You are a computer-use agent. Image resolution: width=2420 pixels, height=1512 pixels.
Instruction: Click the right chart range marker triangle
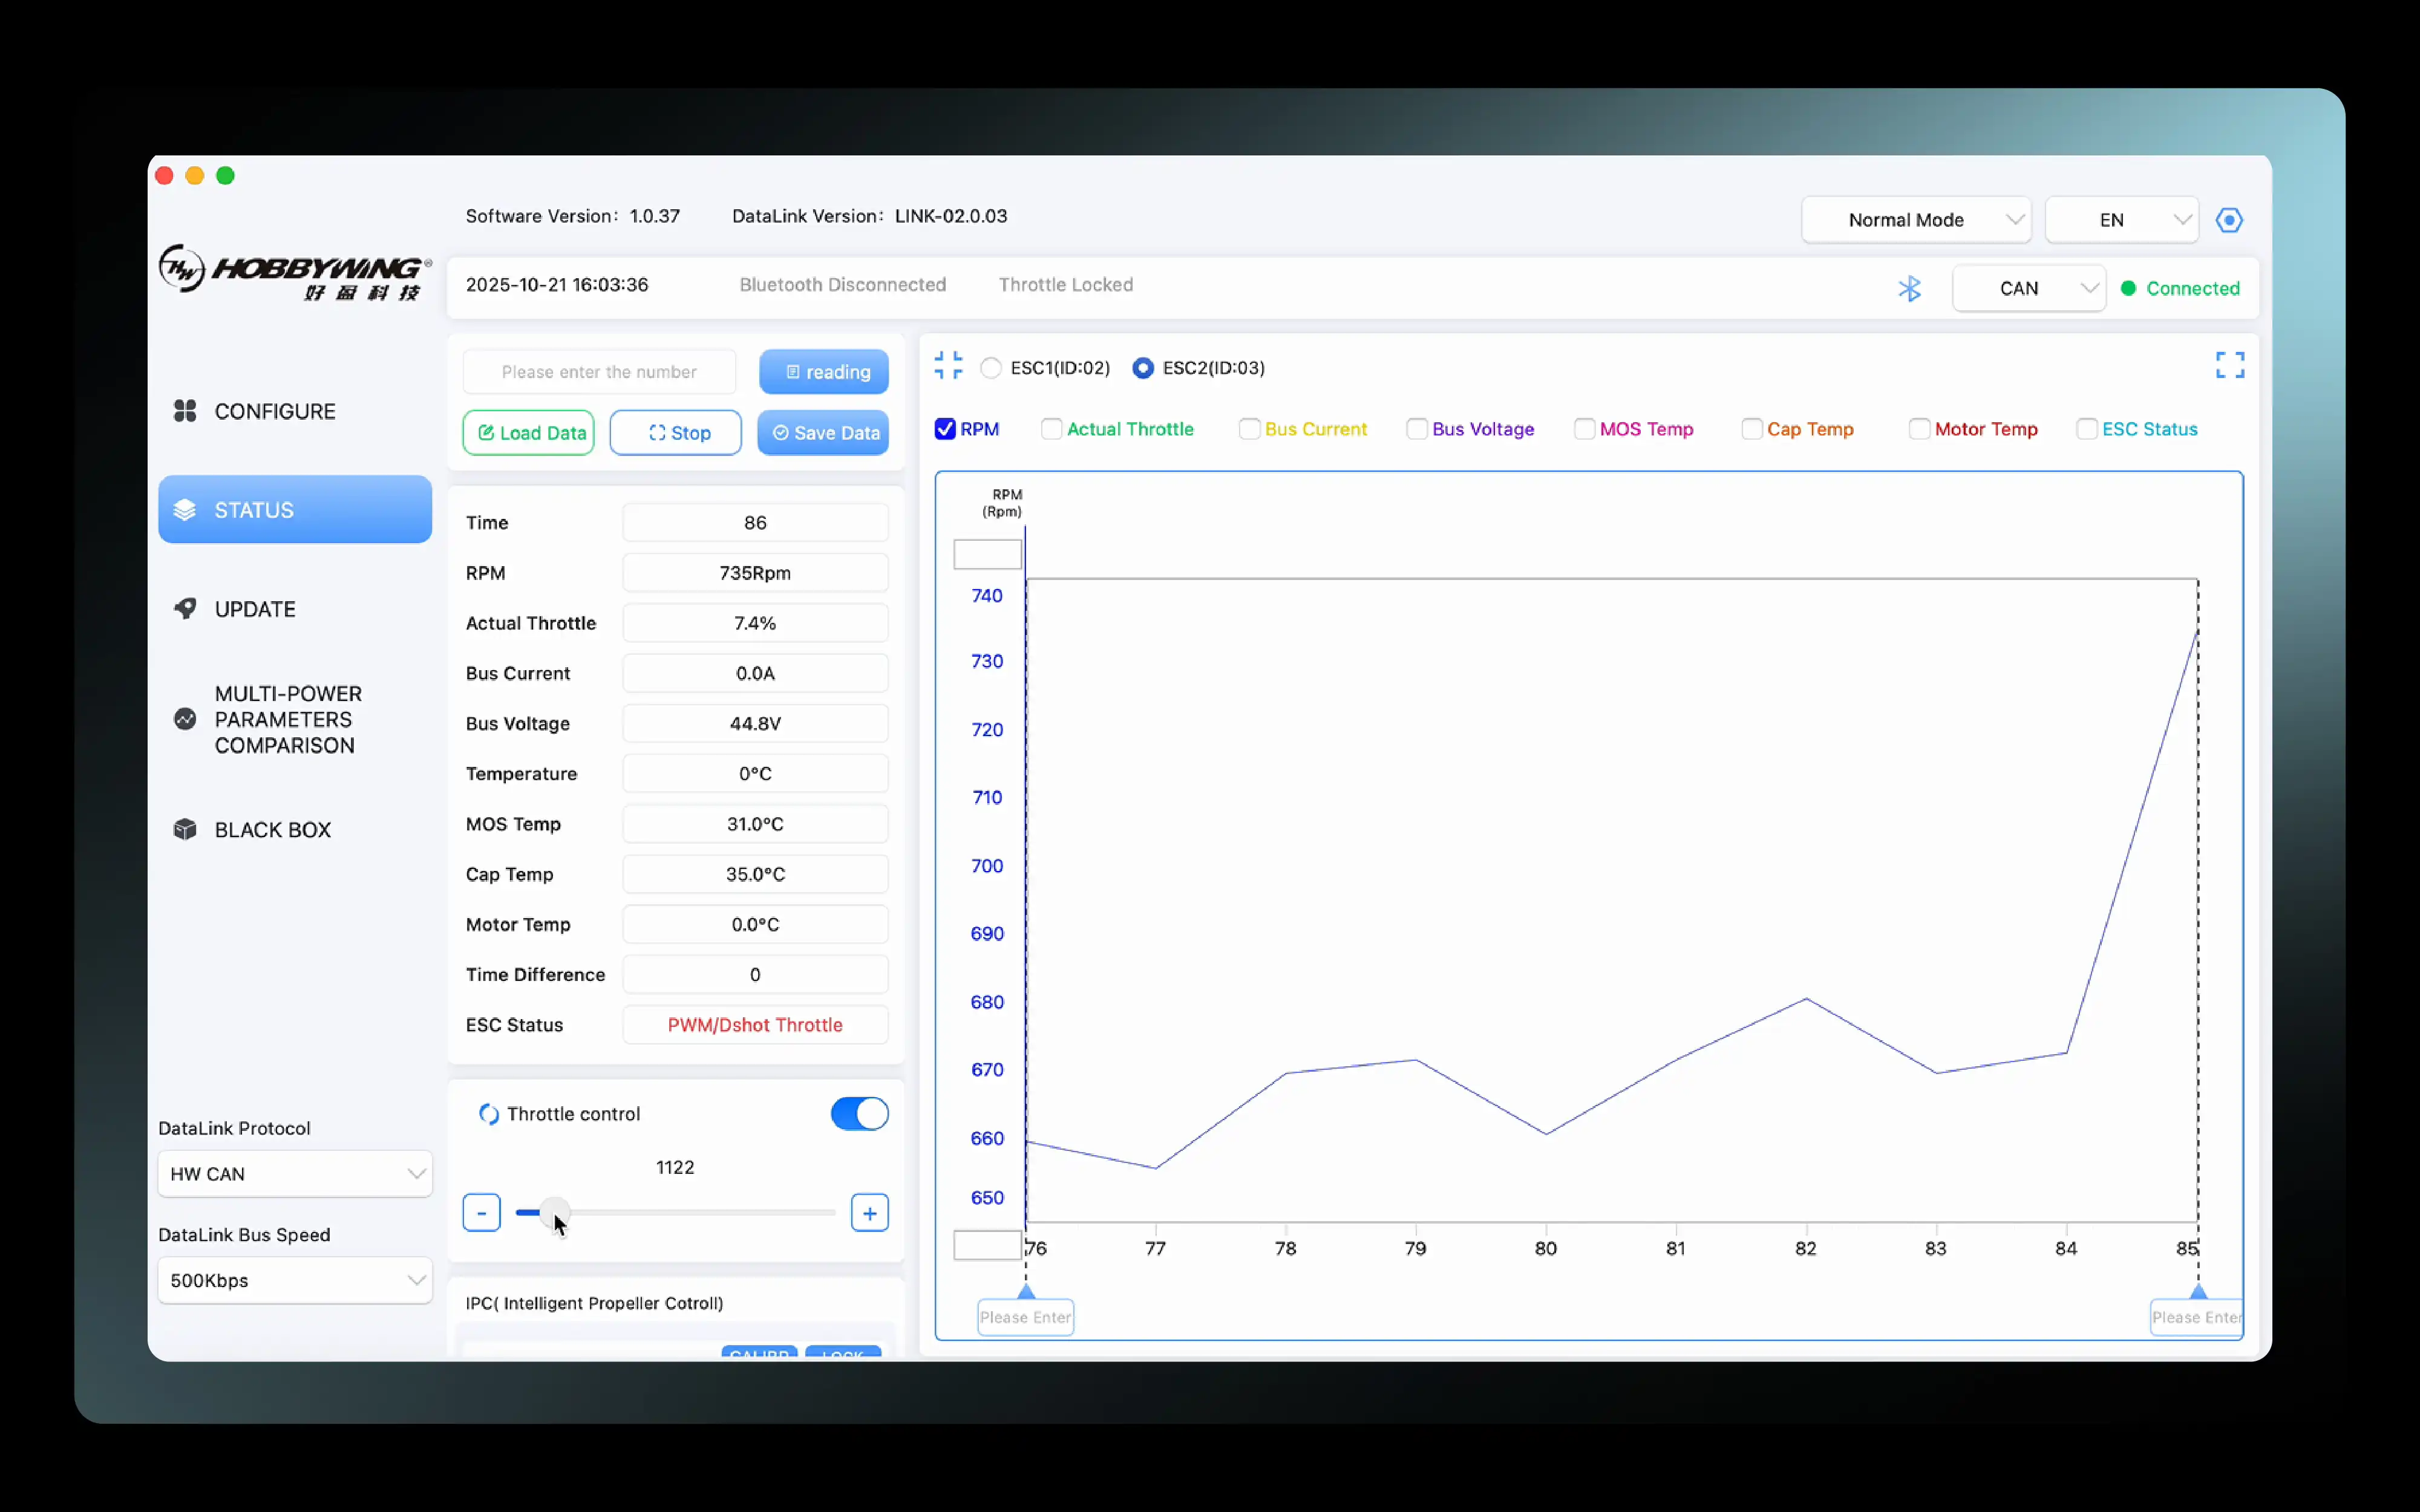[2198, 1291]
